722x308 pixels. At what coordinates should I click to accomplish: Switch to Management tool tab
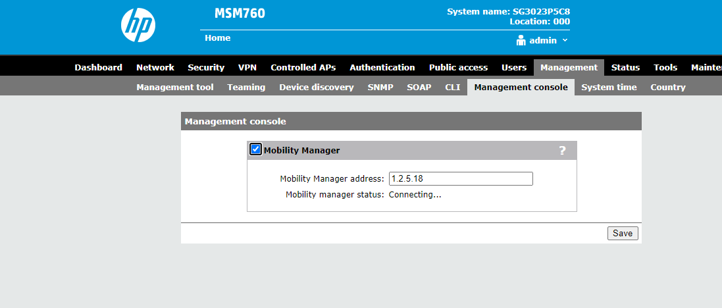coord(175,87)
